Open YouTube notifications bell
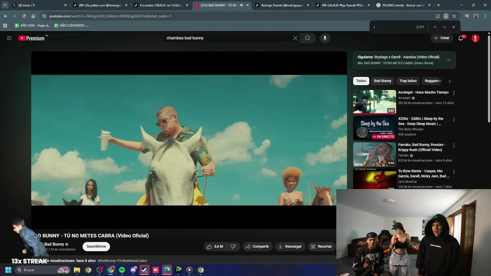Image resolution: width=491 pixels, height=276 pixels. (461, 38)
